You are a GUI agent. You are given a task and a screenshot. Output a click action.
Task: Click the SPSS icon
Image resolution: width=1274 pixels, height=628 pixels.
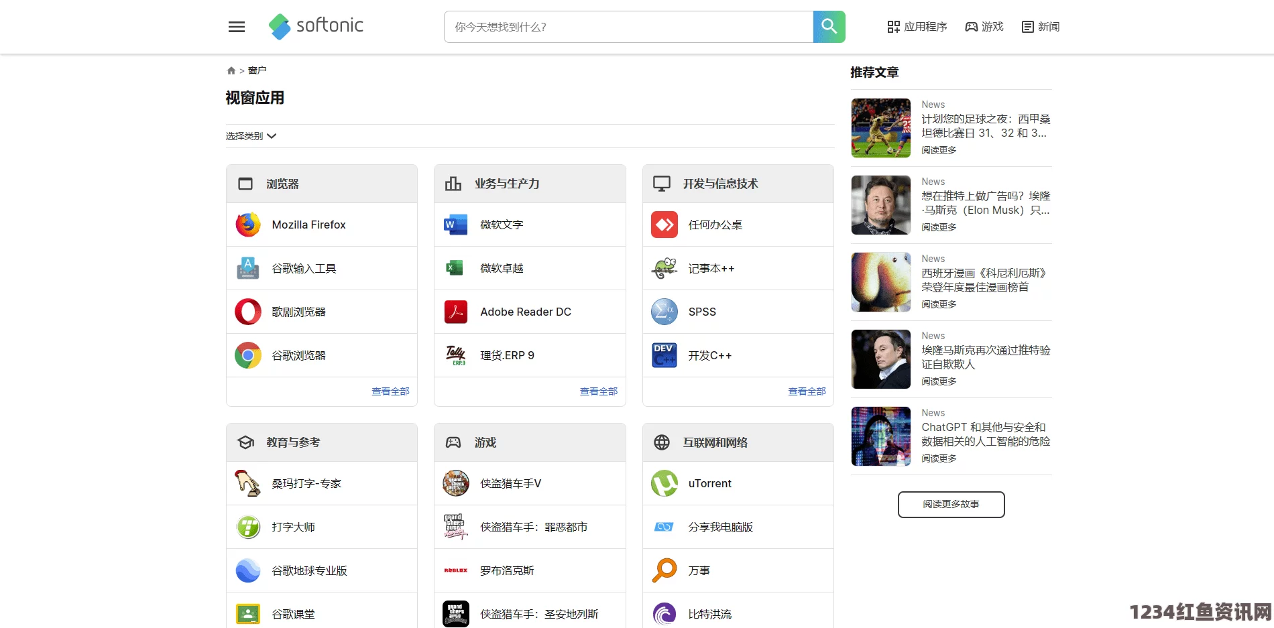click(x=664, y=312)
